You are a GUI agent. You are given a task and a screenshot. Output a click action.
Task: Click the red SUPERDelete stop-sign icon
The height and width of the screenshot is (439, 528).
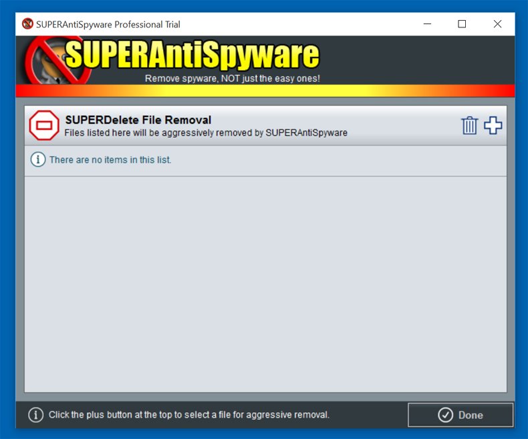pyautogui.click(x=43, y=125)
